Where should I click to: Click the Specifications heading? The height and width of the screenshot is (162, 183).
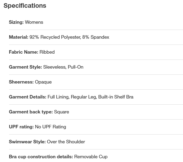25,6
